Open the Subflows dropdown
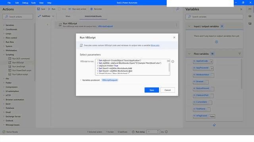Viewport: 254px width, 142px height. [46, 16]
